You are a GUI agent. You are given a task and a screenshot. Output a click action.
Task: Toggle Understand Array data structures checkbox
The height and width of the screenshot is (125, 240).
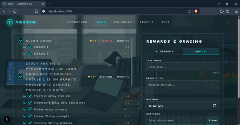click(x=30, y=103)
